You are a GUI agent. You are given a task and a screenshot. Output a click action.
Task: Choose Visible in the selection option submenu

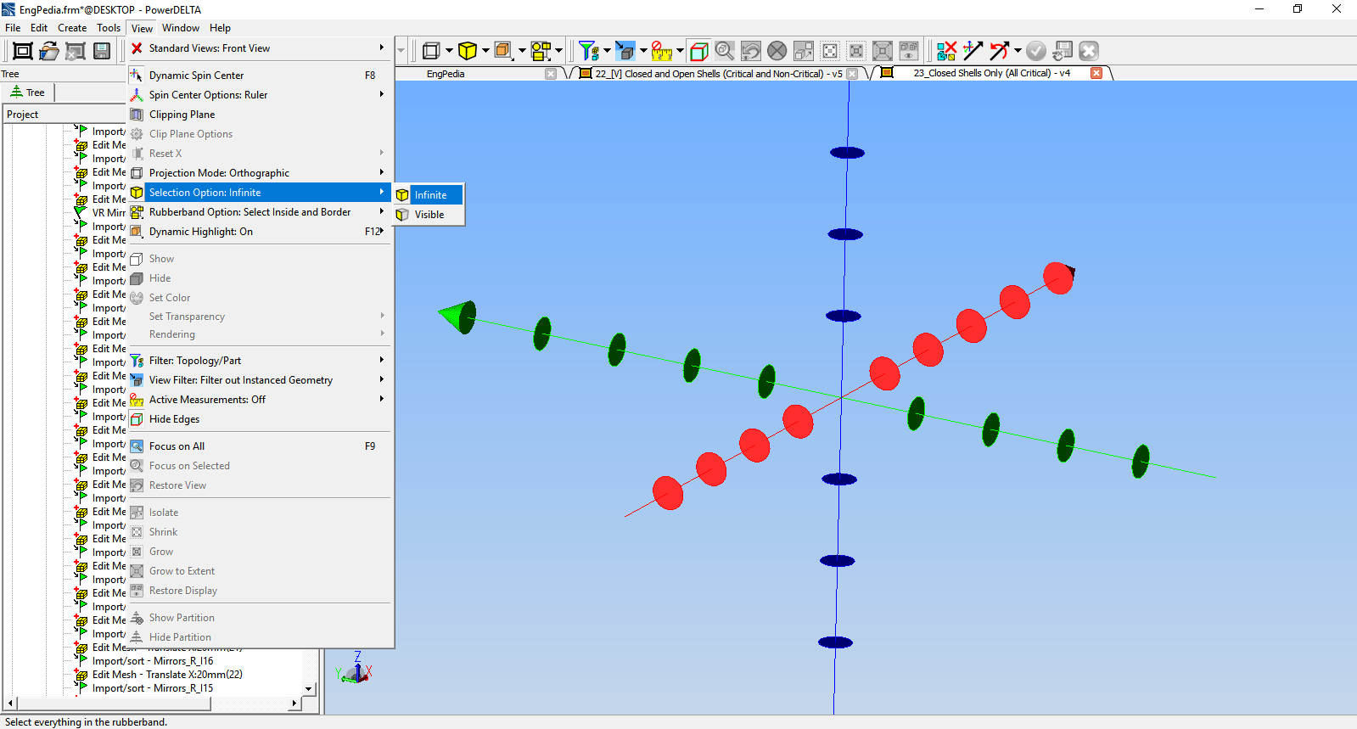tap(429, 215)
